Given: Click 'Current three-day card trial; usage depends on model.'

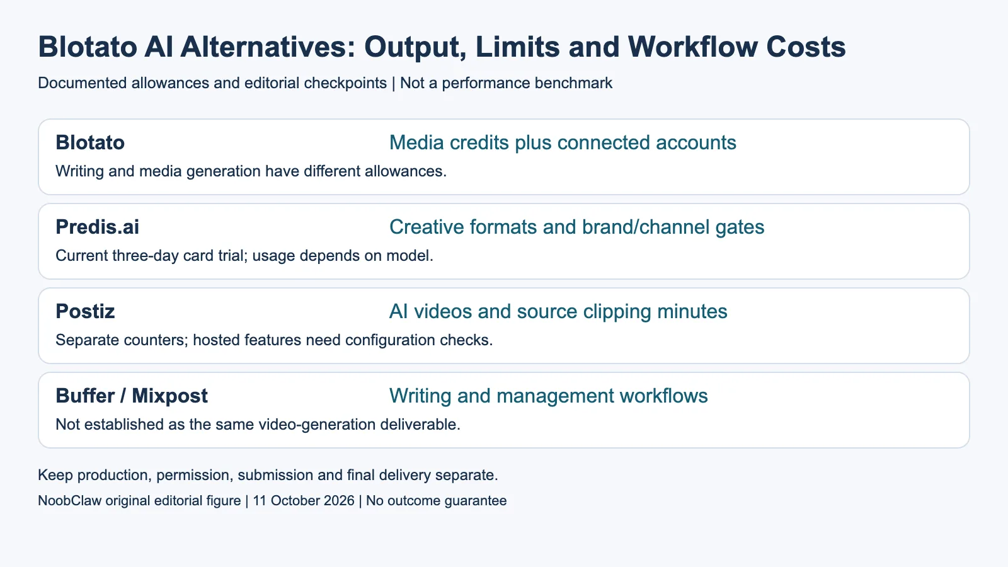Looking at the screenshot, I should 244,256.
